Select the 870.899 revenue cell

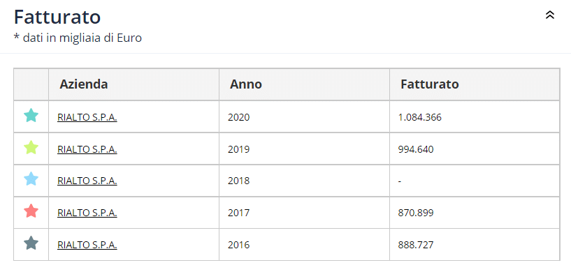[x=475, y=212]
